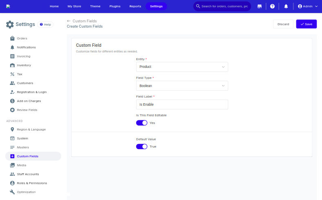
Task: Click the Tax percent icon
Action: pos(12,74)
